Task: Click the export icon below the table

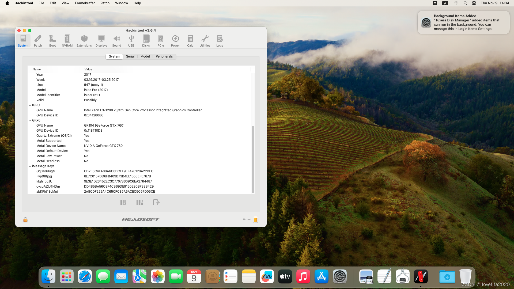Action: click(x=156, y=202)
